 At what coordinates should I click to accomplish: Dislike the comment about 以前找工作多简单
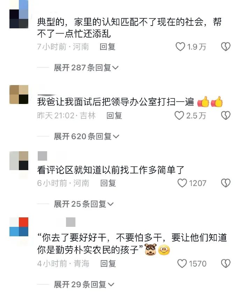(x=226, y=183)
